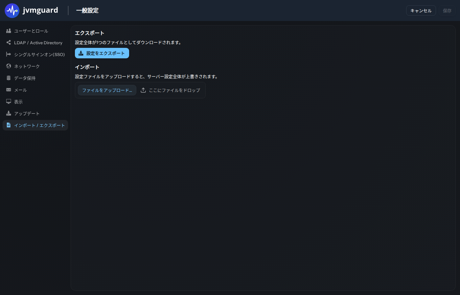Viewport: 460px width, 295px height.
Task: Click the ネットワーク globe icon
Action: 9,66
